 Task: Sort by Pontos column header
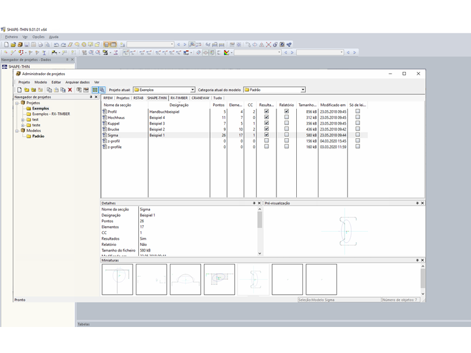click(x=218, y=105)
